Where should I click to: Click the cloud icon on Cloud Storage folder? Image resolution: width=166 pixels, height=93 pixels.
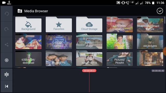coord(89,25)
